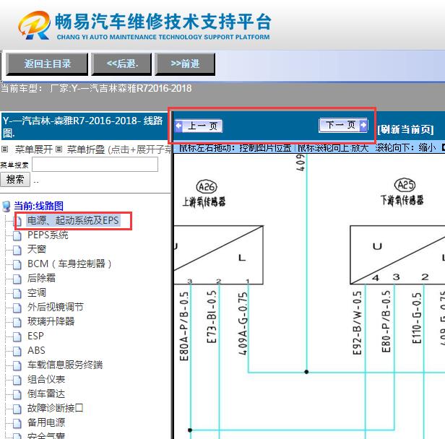The width and height of the screenshot is (445, 439).
Task: Click the A26 上游氧传感器 label in diagram
Action: pos(204,194)
